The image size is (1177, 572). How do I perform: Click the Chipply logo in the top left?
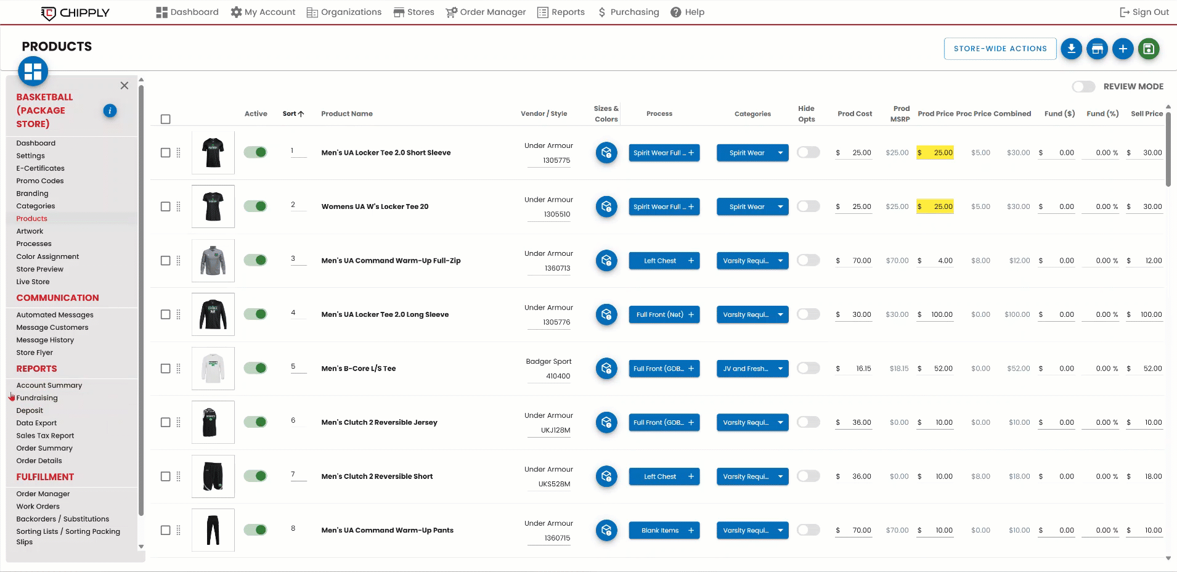tap(76, 12)
